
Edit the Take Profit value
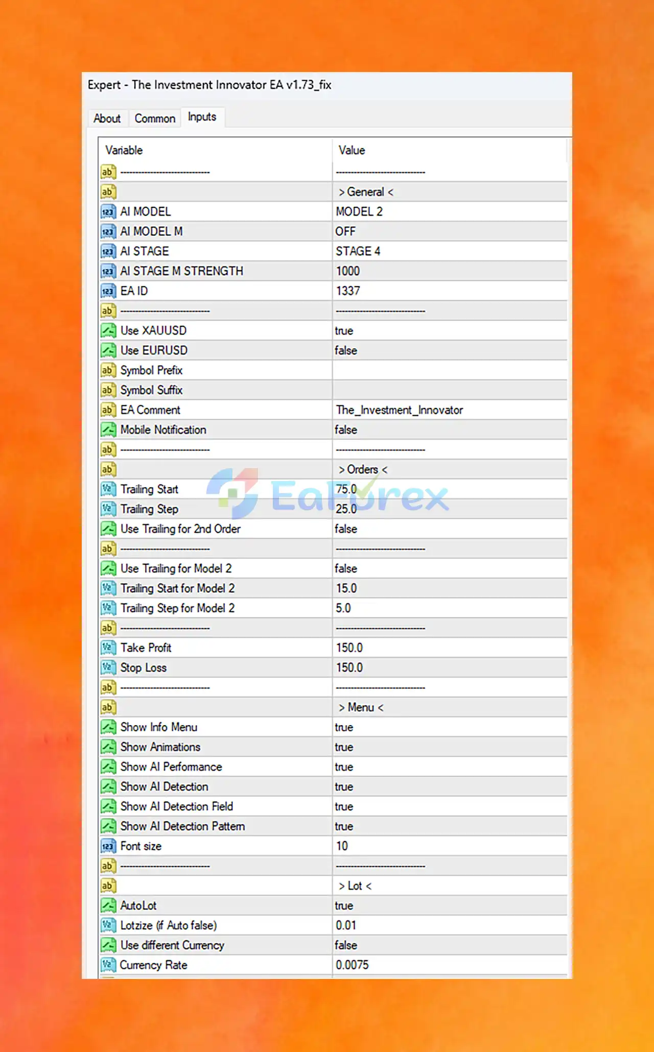tap(450, 648)
